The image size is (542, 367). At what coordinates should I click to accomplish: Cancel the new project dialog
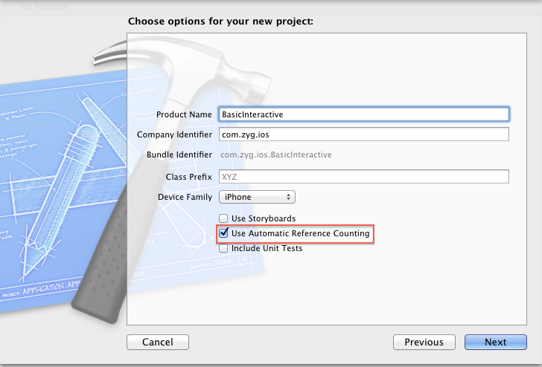pyautogui.click(x=158, y=342)
